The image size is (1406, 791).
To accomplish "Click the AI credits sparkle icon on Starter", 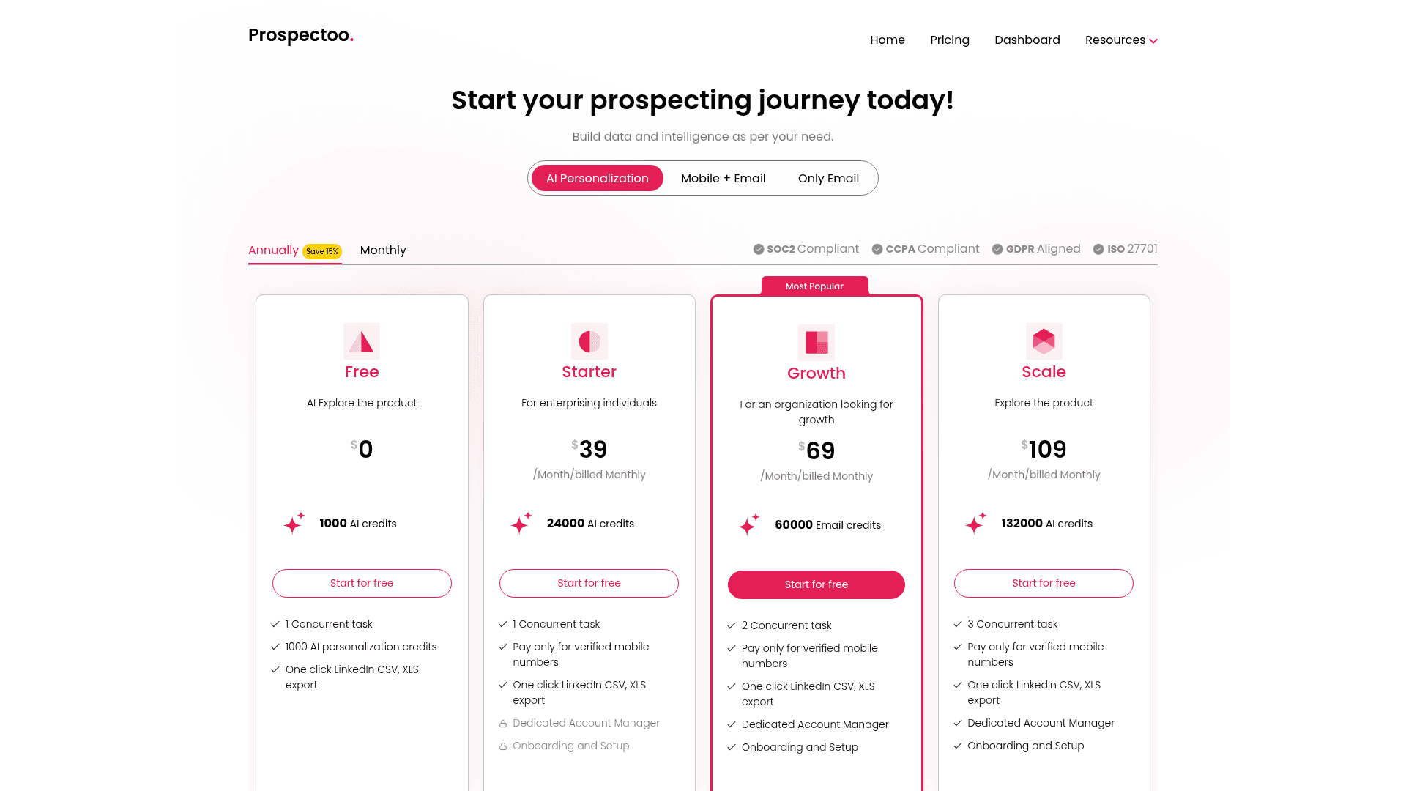I will (x=521, y=522).
